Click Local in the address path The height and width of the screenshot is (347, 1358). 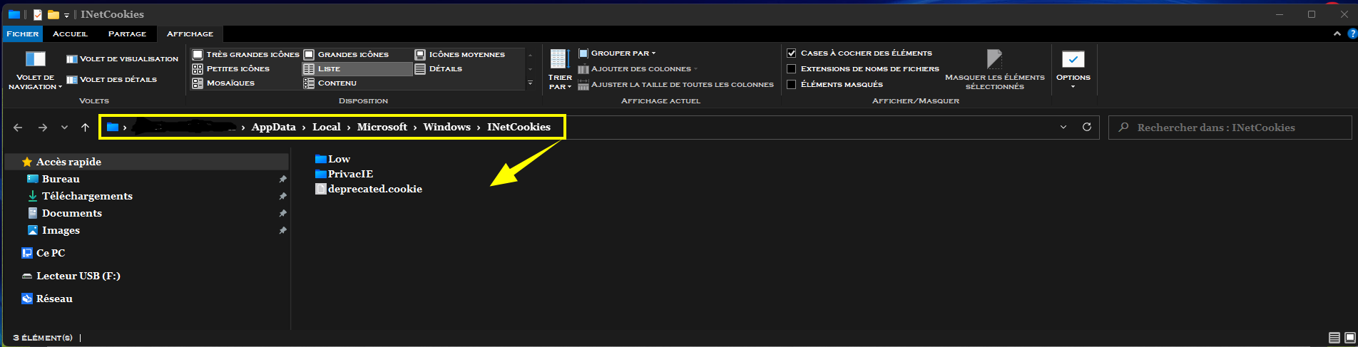(x=326, y=127)
